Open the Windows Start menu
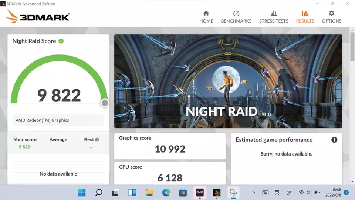This screenshot has height=200, width=355. (x=82, y=193)
